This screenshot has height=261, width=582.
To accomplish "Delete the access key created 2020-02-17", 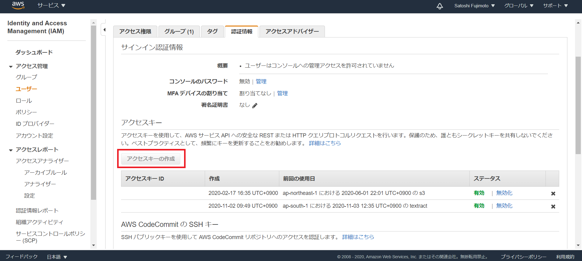I will 553,193.
